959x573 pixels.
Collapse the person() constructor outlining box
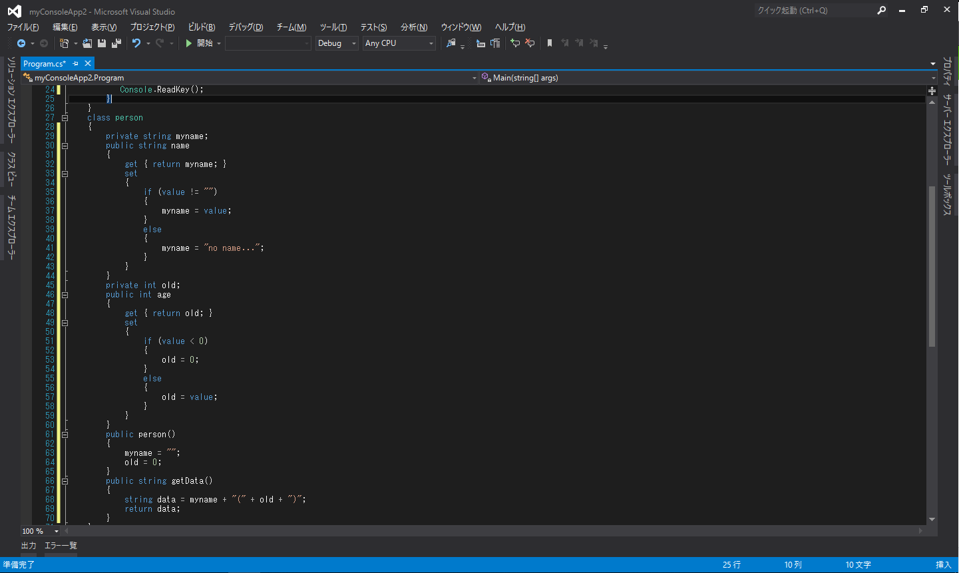[x=65, y=435]
